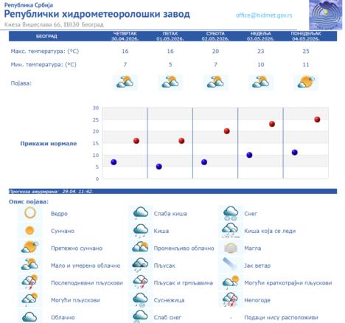This screenshot has height=323, width=345.
Task: Click max temperature value 20 for Saturday
Action: click(215, 51)
